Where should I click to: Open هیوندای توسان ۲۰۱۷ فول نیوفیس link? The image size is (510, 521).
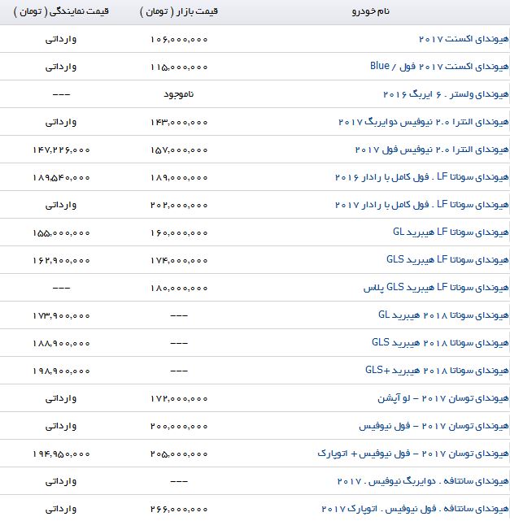(434, 426)
